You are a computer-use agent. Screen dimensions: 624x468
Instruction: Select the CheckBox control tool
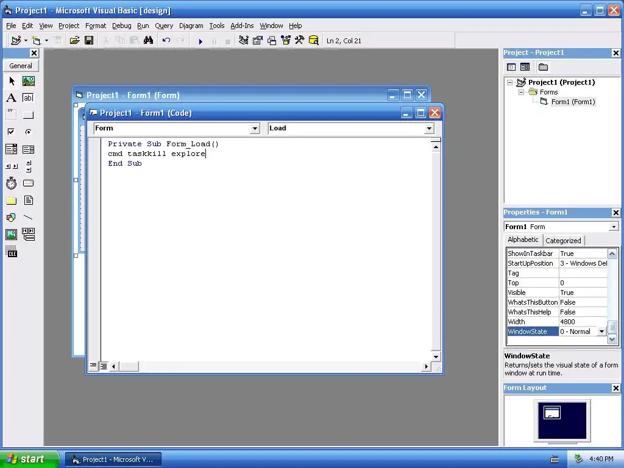pos(12,132)
